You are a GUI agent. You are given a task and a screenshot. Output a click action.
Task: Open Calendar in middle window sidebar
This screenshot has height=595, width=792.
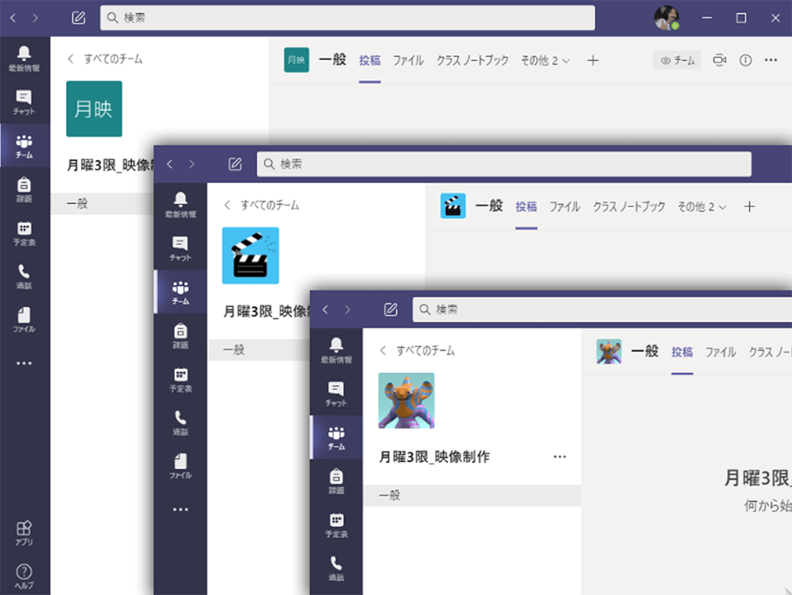pos(180,378)
